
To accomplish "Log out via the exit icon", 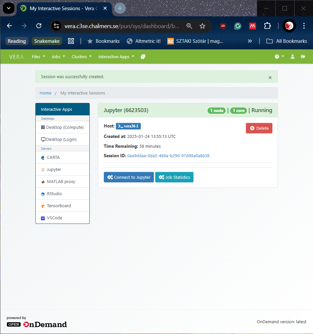I will (x=303, y=57).
